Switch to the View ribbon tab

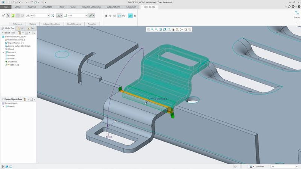tap(73, 7)
